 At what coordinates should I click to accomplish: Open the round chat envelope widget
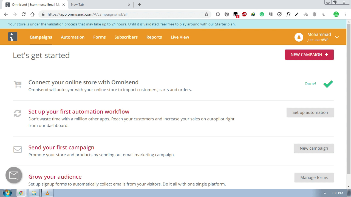coord(14,175)
